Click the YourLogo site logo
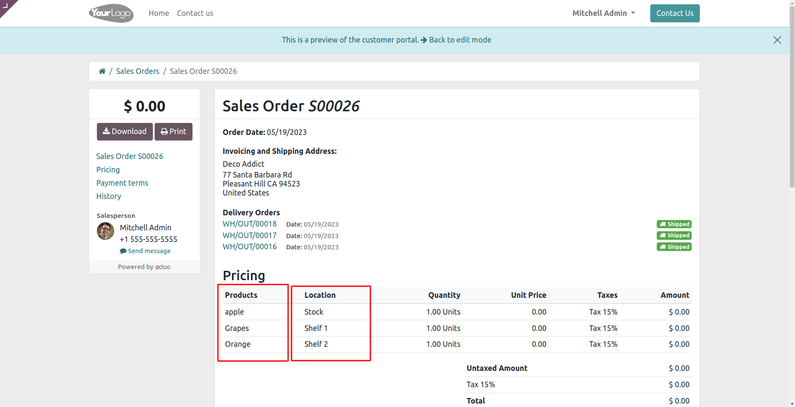Viewport: 795px width, 407px height. [111, 13]
